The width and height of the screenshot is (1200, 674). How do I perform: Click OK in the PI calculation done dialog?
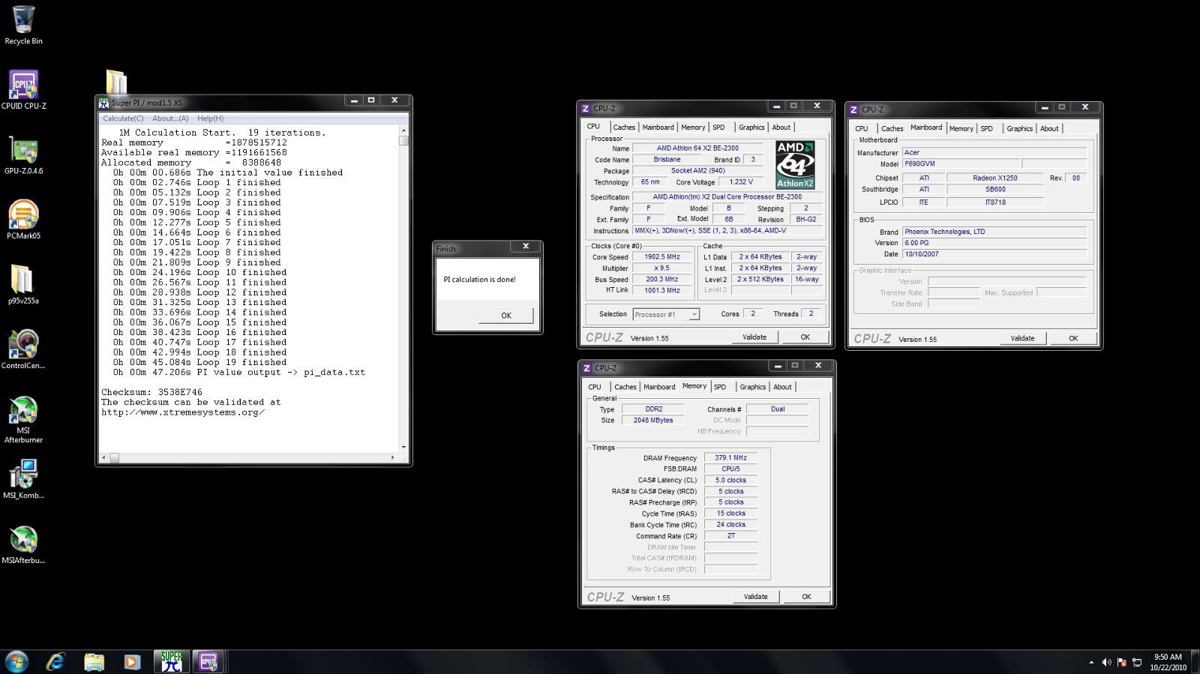pos(506,316)
